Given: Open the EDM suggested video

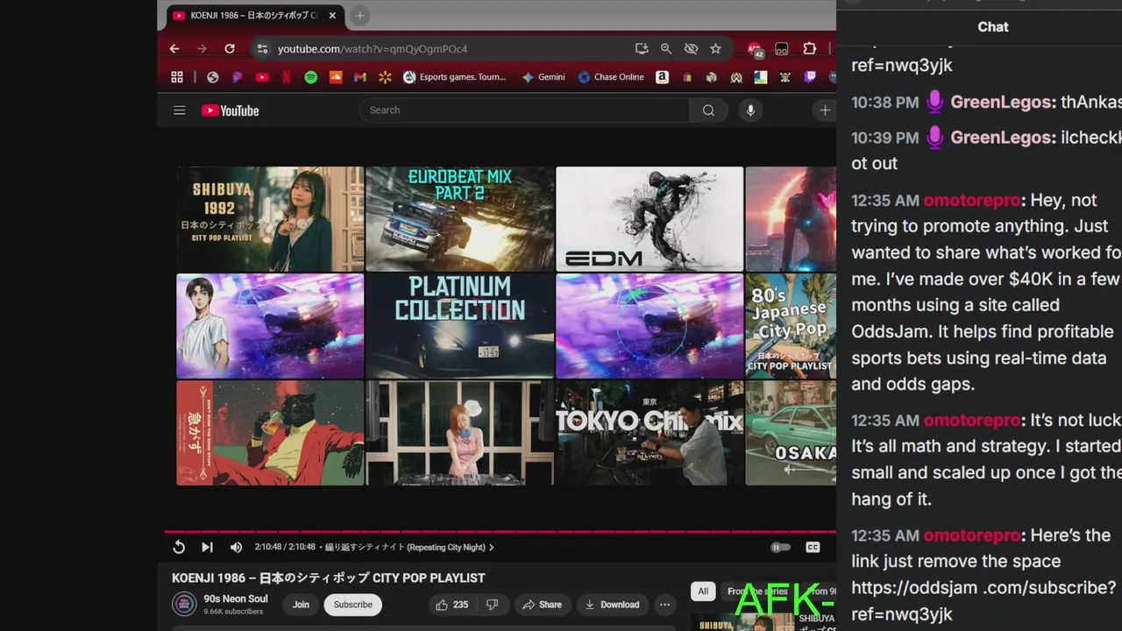Looking at the screenshot, I should tap(650, 219).
